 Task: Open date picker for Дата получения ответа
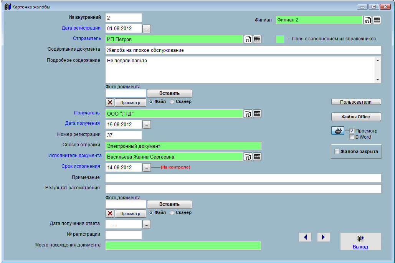click(x=147, y=224)
